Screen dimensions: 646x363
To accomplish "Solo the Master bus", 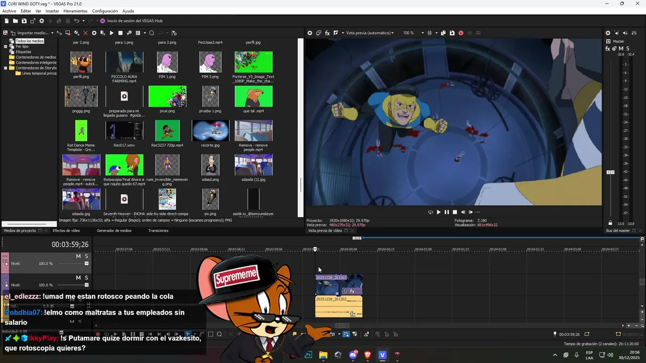I will point(628,48).
